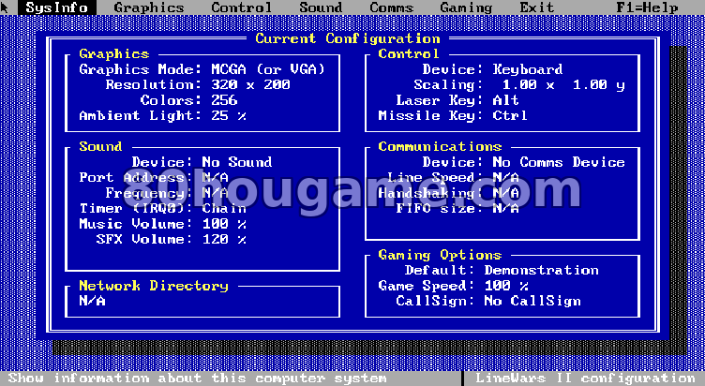Open the Gaming menu
705x386 pixels.
[x=466, y=7]
